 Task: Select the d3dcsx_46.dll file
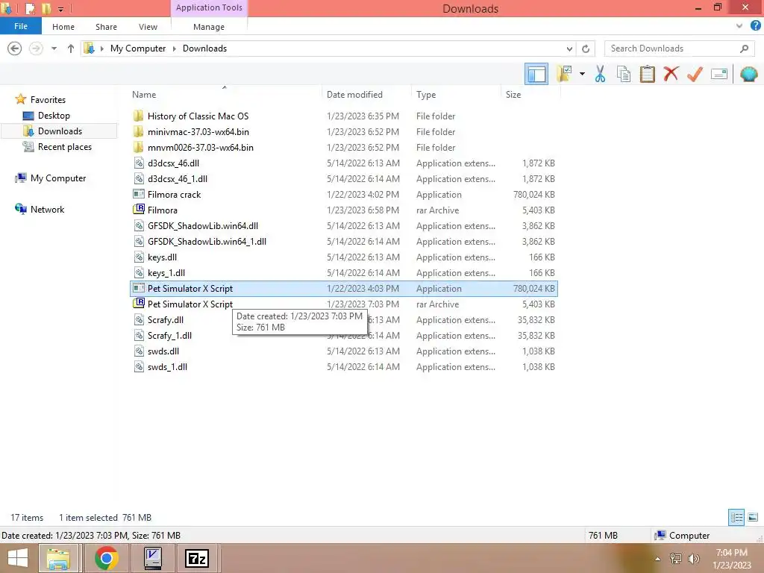[173, 163]
